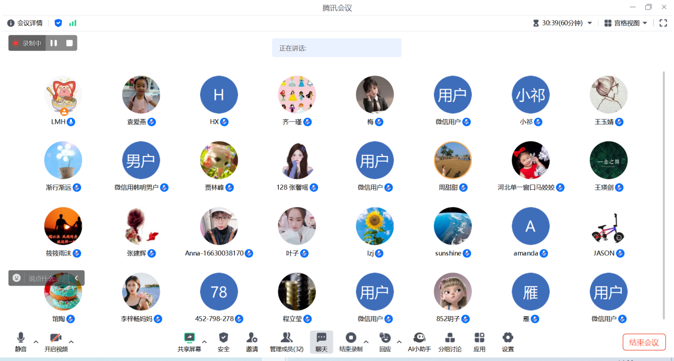Open the 回应 reactions icon
Image resolution: width=674 pixels, height=361 pixels.
coord(385,338)
